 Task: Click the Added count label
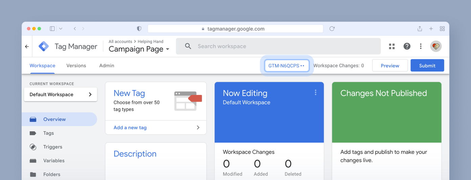(x=261, y=174)
